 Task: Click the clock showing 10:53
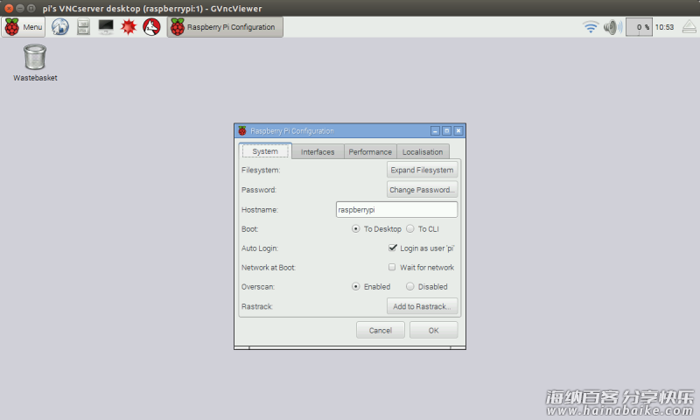664,27
